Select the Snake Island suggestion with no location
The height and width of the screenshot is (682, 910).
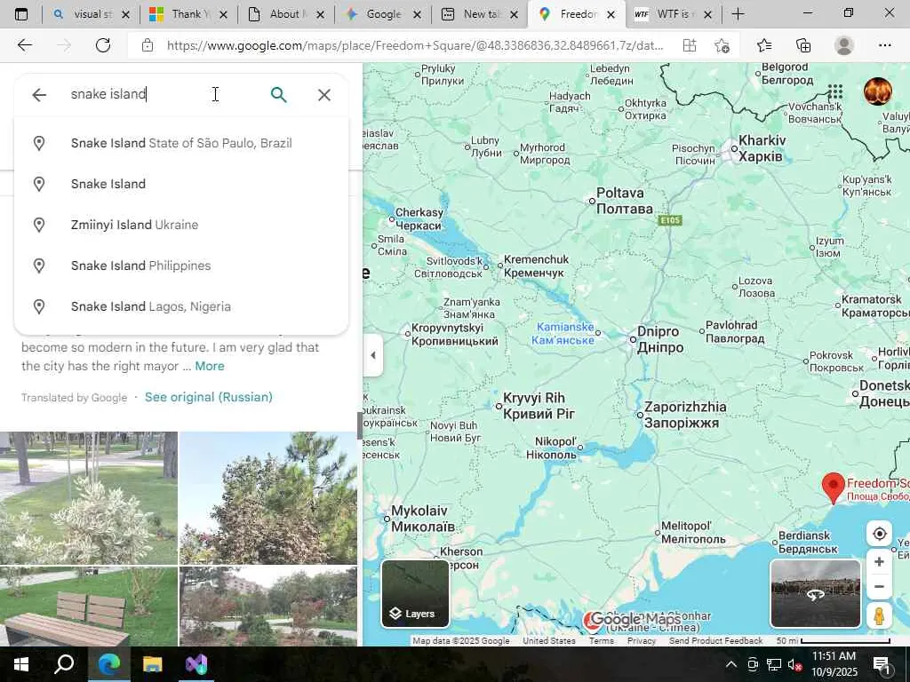pyautogui.click(x=181, y=184)
